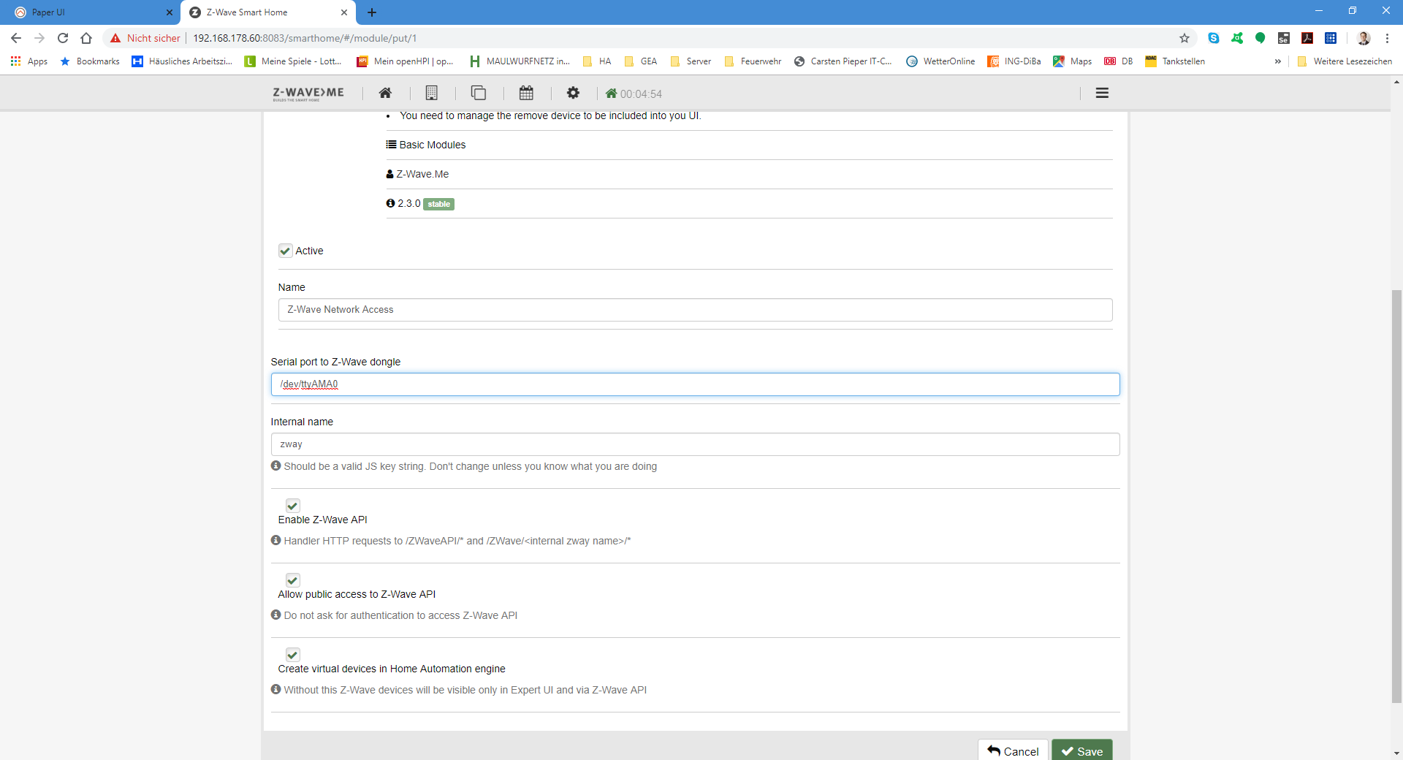1403x760 pixels.
Task: Open the Bookmarks star bookmark
Action: [x=90, y=61]
